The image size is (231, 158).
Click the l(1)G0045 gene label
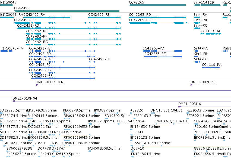[8, 2]
